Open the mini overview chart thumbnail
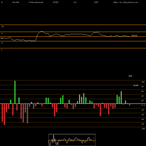The image size is (146, 146). pos(72,140)
